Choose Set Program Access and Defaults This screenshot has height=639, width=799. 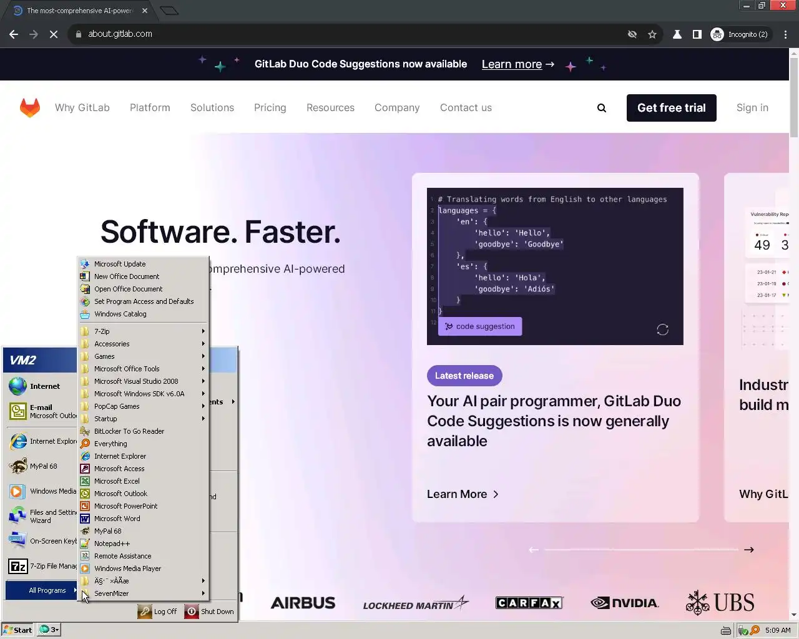pos(143,301)
